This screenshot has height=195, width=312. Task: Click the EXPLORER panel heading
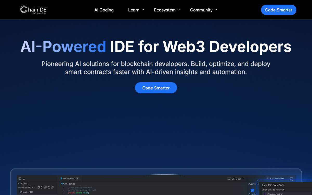point(23,184)
